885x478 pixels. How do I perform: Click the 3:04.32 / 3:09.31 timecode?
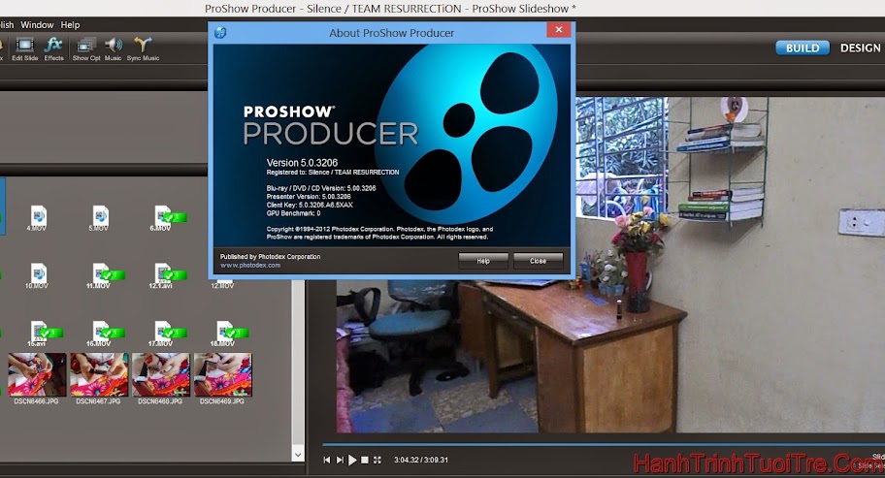[x=421, y=460]
